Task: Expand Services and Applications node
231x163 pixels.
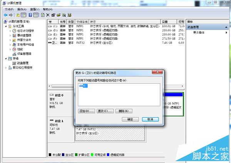Action: point(6,68)
